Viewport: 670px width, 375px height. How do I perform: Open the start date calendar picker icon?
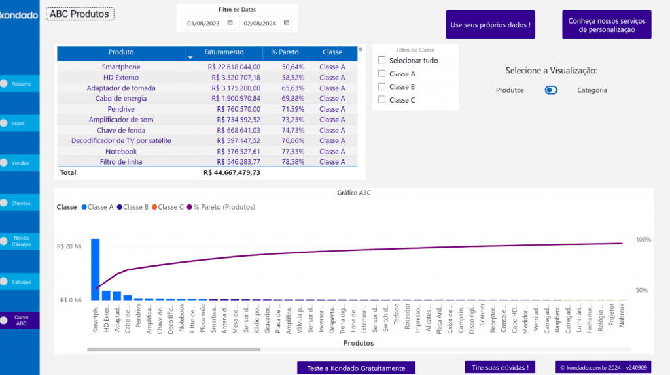click(230, 24)
